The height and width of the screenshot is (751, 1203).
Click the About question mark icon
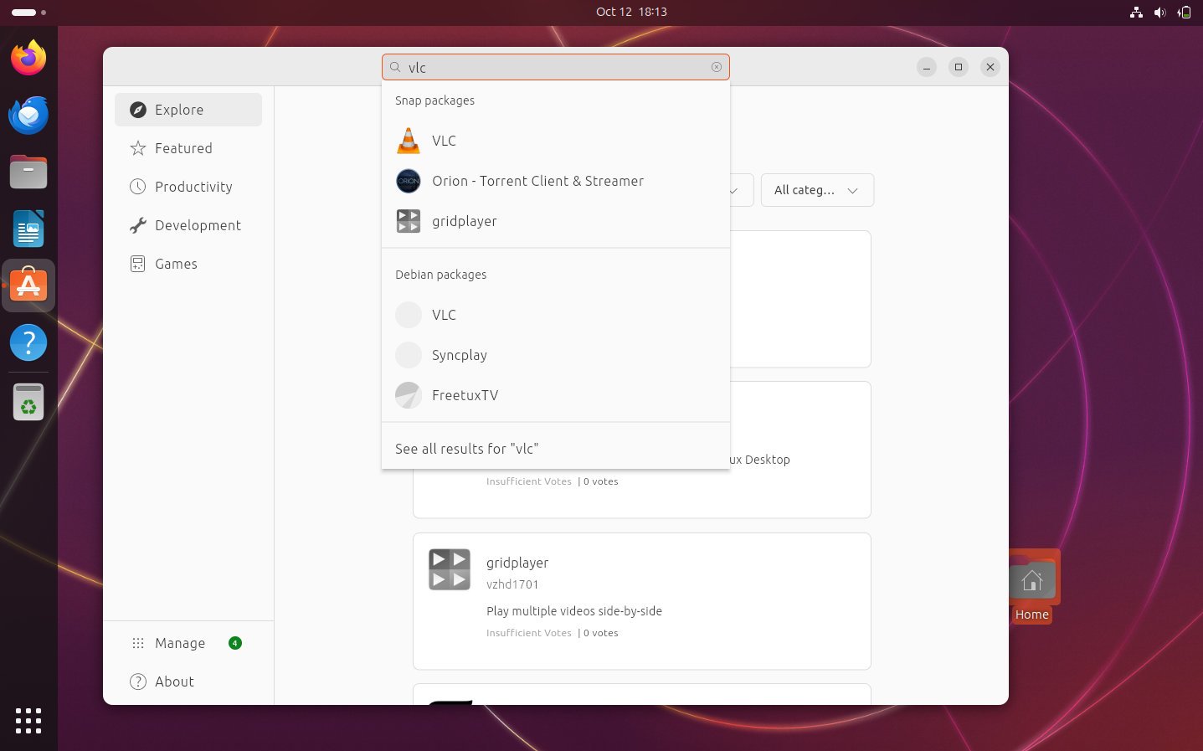tap(138, 682)
